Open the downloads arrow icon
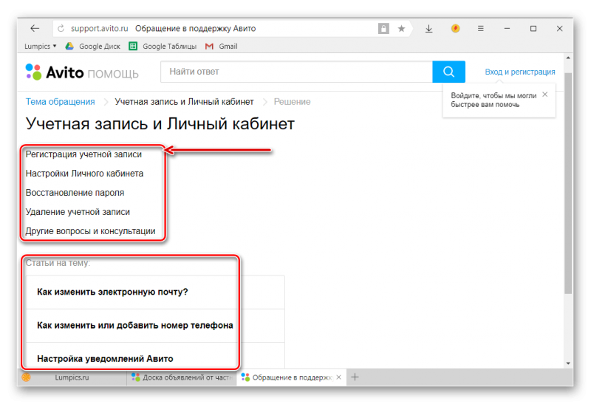The image size is (591, 404). click(429, 29)
